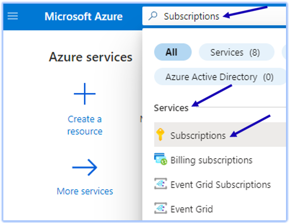Click the search magnifier icon
289x223 pixels.
[x=153, y=16]
